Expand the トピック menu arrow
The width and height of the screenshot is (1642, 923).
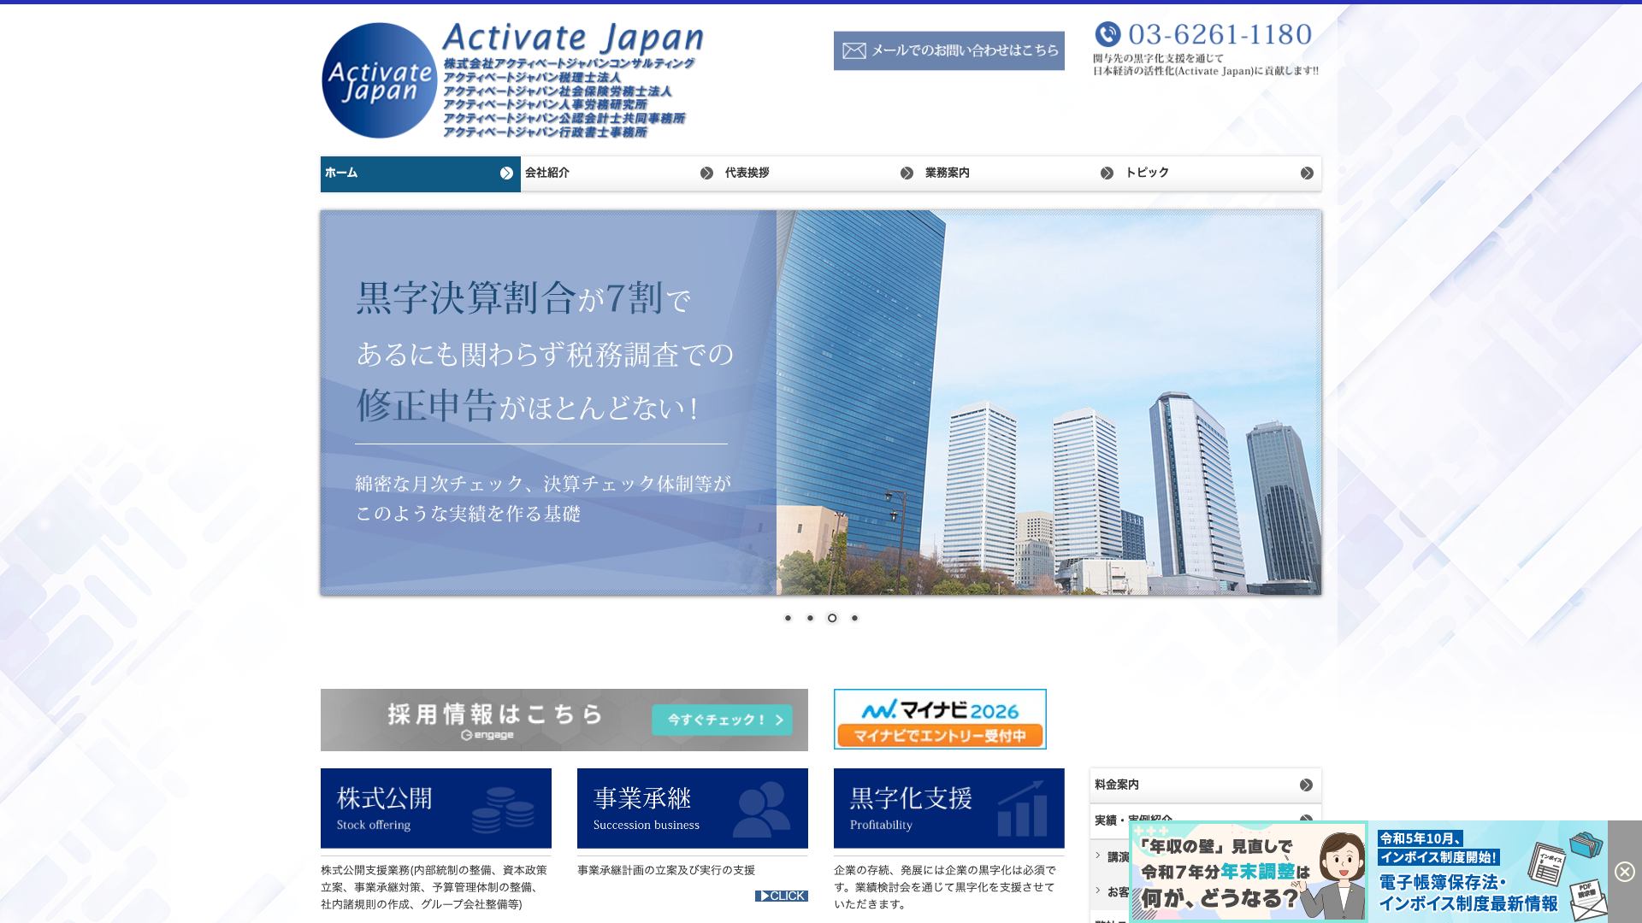point(1307,173)
